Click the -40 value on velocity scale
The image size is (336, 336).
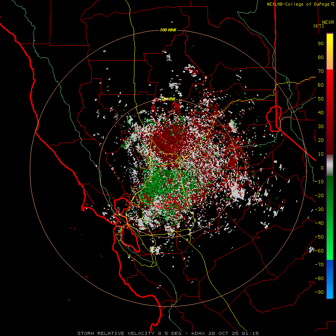point(319,223)
